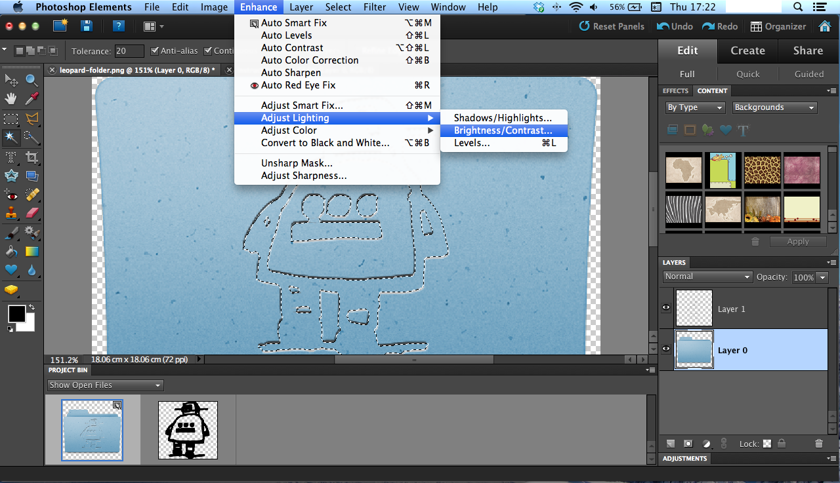The height and width of the screenshot is (483, 840).
Task: Hide Layer 1 using its eye icon
Action: [666, 308]
